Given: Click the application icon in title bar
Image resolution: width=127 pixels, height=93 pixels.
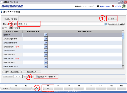Looking at the screenshot, I should tap(1, 2).
